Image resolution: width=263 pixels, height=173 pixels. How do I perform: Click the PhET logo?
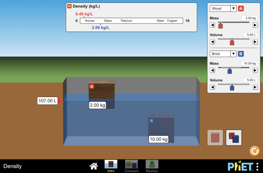point(240,166)
